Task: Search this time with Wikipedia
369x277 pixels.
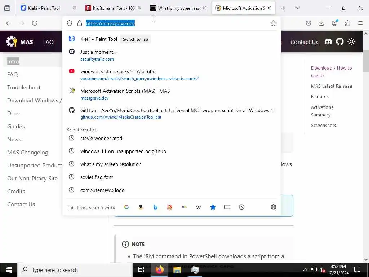Action: pyautogui.click(x=199, y=207)
